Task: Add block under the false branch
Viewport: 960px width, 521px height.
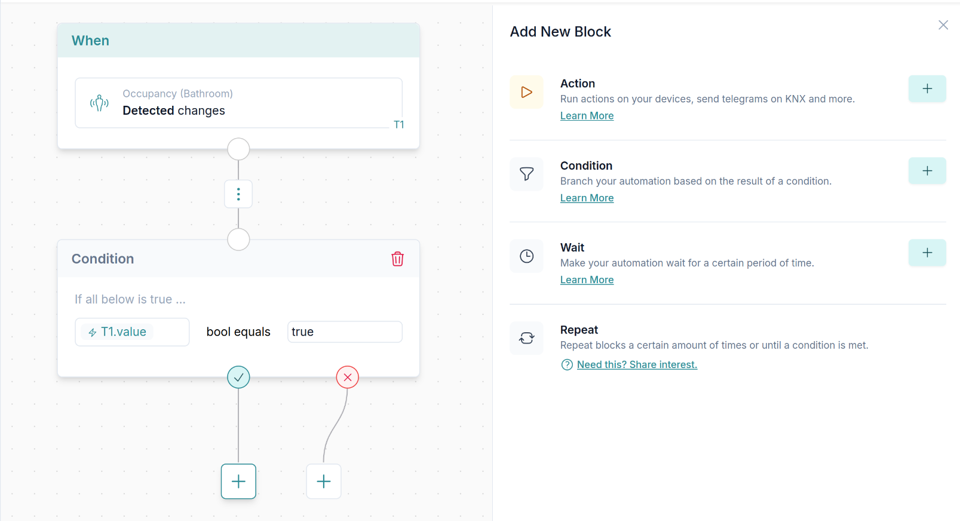Action: pos(324,482)
